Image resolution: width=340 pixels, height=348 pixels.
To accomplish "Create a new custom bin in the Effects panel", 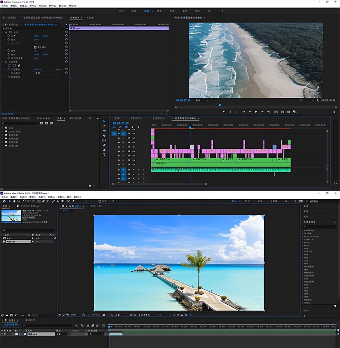I will pos(90,185).
